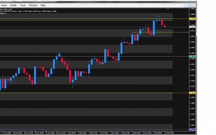Click the 1.4705 price scale value
Viewport: 216px width, 135px height.
192,37
